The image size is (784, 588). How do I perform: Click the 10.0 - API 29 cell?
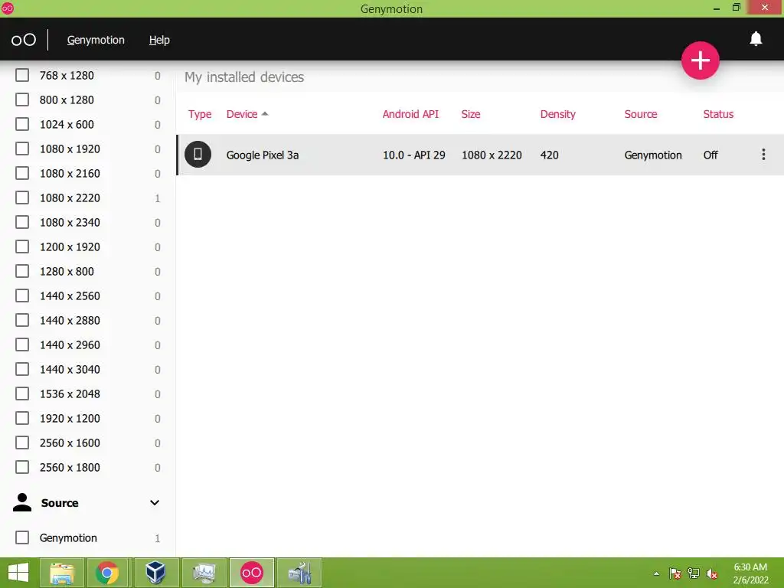[x=413, y=155]
